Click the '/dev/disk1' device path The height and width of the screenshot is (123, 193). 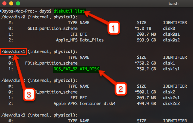pyautogui.click(x=13, y=52)
